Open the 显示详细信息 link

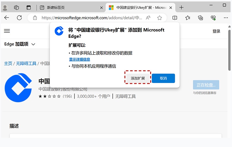coord(80,59)
